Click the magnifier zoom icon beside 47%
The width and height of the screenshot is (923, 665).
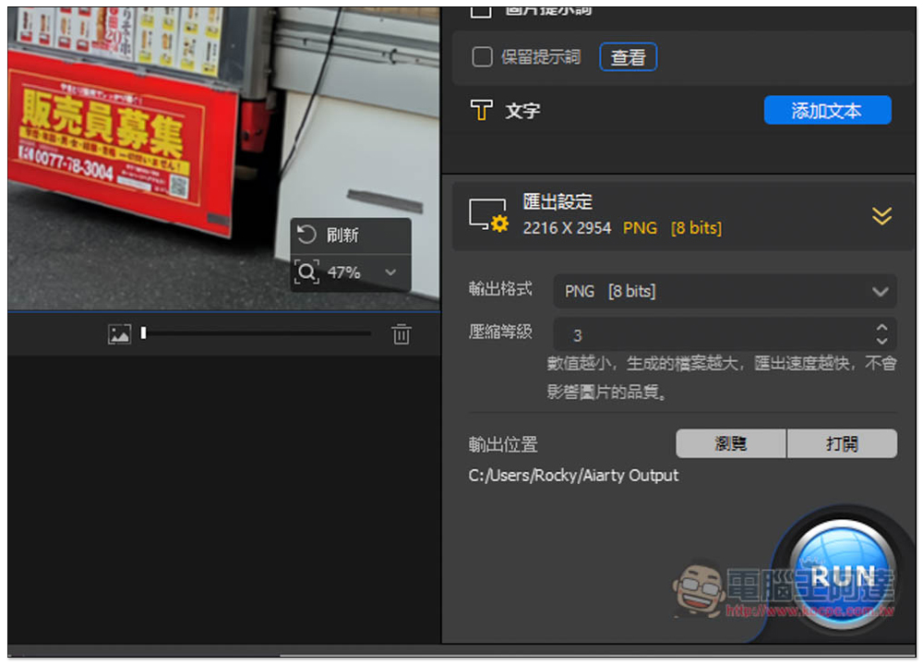click(x=306, y=272)
